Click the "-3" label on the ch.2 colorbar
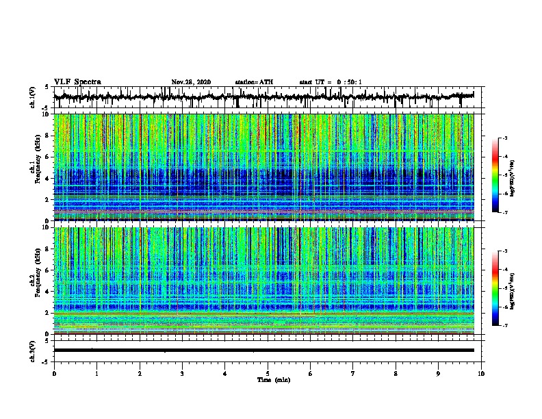 (x=504, y=251)
